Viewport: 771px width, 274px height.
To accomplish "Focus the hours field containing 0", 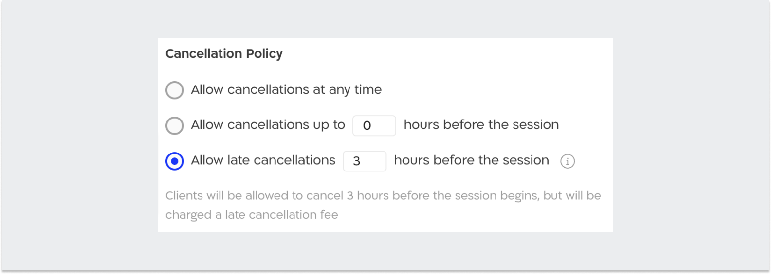I will 374,126.
